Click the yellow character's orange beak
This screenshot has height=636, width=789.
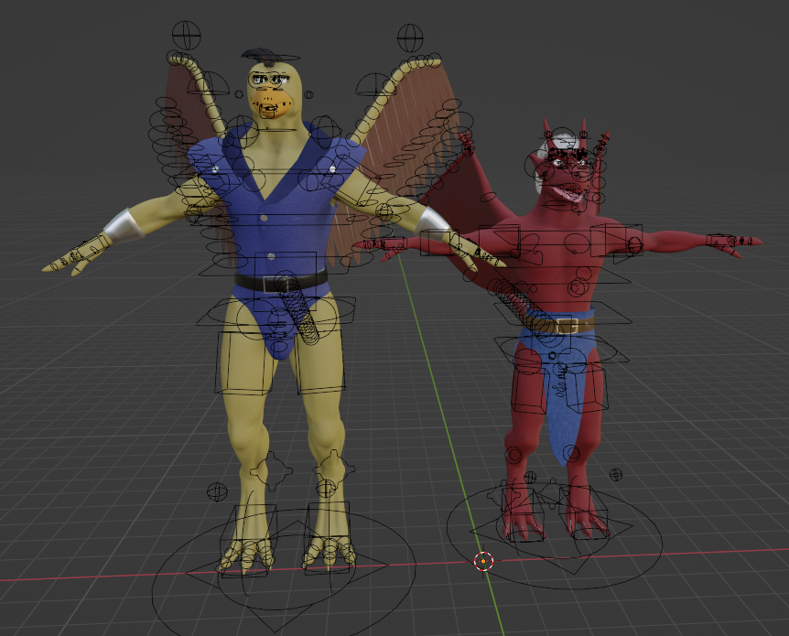click(x=269, y=101)
